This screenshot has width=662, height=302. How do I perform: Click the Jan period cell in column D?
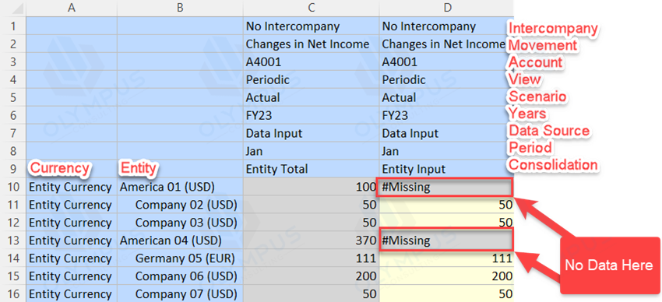coord(446,151)
